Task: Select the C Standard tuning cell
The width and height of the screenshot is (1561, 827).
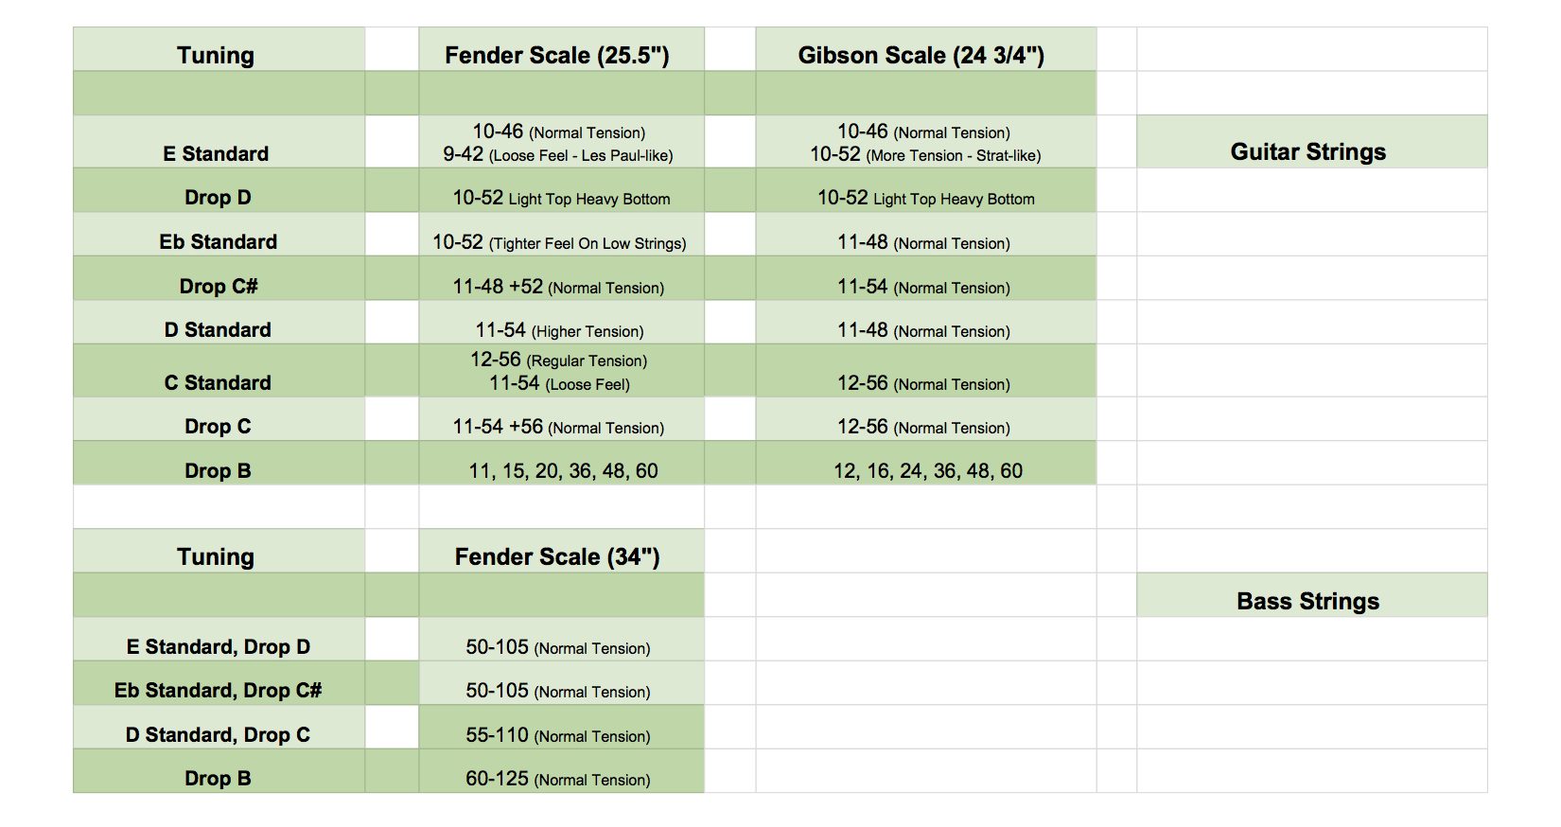Action: pyautogui.click(x=219, y=371)
